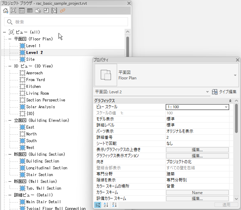Click the グラフィックス表示オプション 編集 button

coord(197,156)
